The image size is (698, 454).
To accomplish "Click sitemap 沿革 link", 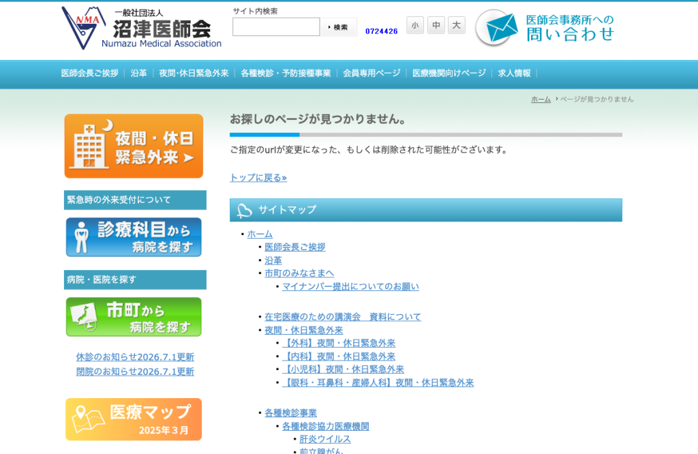I will tap(273, 260).
